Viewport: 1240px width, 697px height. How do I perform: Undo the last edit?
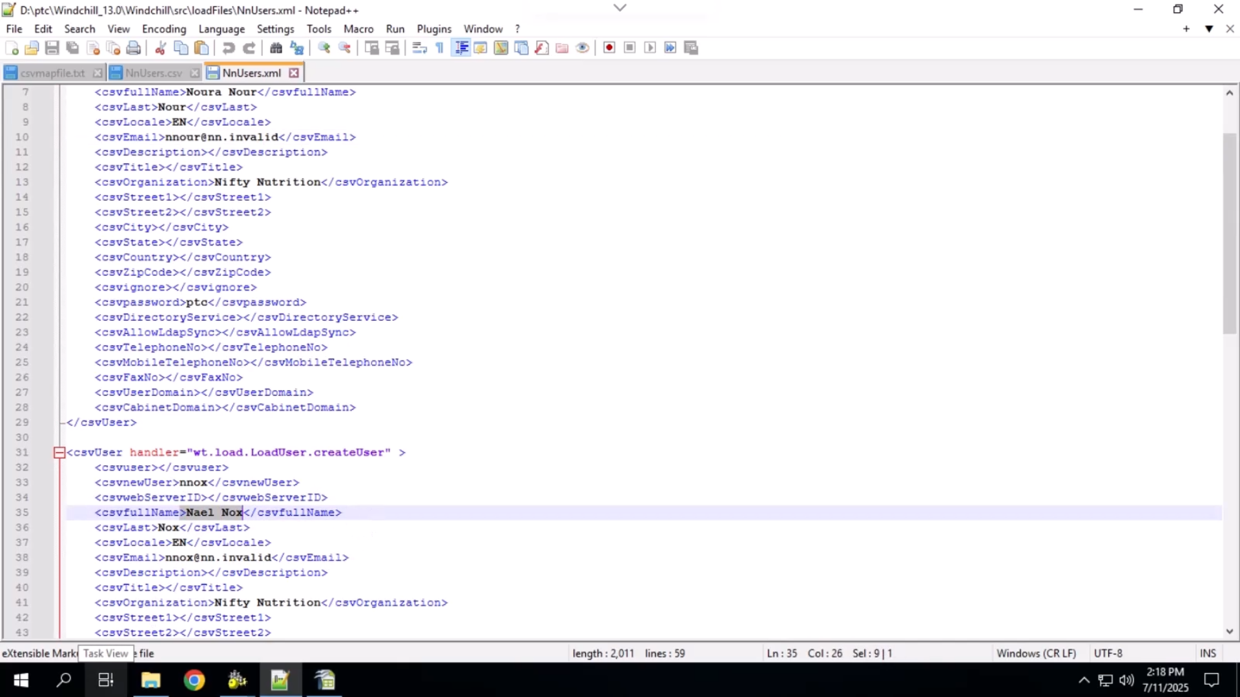point(228,48)
